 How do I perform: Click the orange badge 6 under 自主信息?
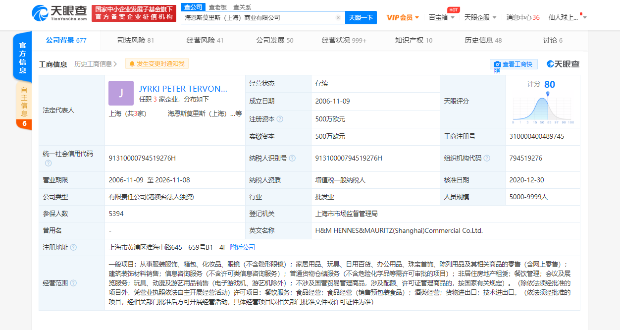point(24,124)
